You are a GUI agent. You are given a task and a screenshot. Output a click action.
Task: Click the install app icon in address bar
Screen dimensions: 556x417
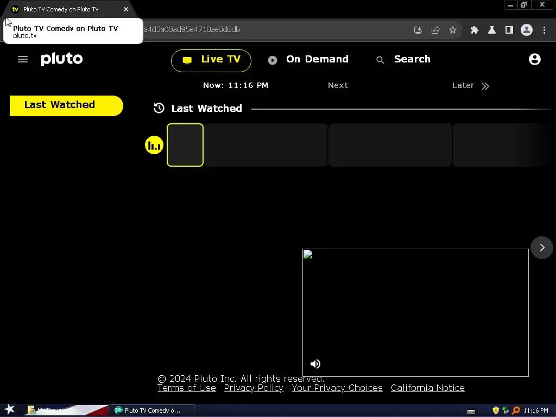pos(418,30)
